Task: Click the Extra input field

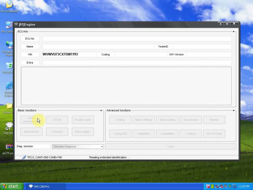Action: (137, 63)
